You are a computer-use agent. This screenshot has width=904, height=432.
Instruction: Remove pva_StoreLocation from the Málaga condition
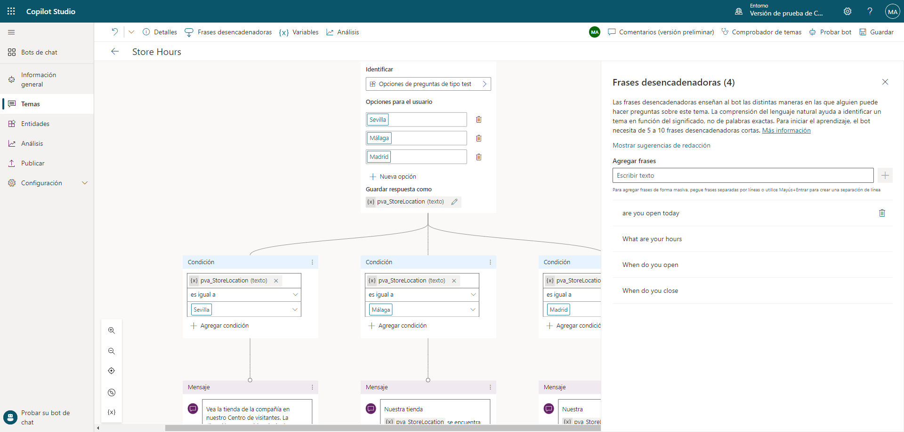pyautogui.click(x=454, y=281)
